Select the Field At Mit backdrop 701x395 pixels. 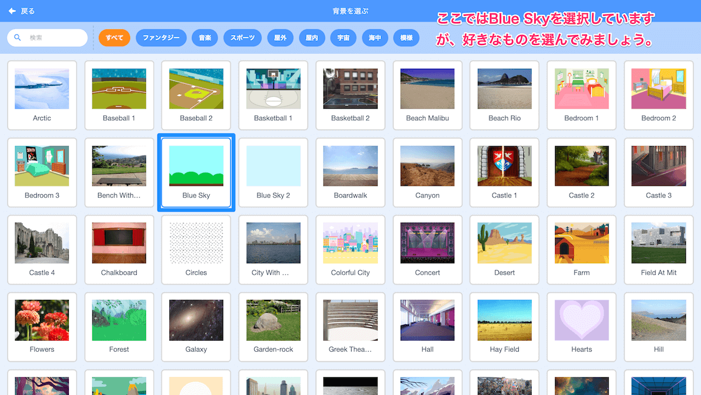pyautogui.click(x=659, y=250)
